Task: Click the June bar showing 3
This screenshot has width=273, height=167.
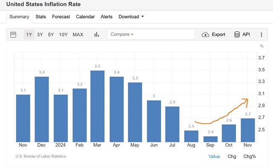Action: click(x=154, y=121)
